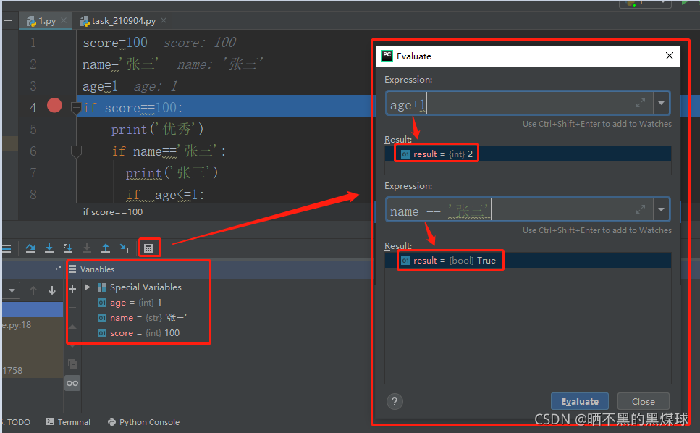Open the name expression history dropdown
Viewport: 700px width, 433px height.
[661, 210]
